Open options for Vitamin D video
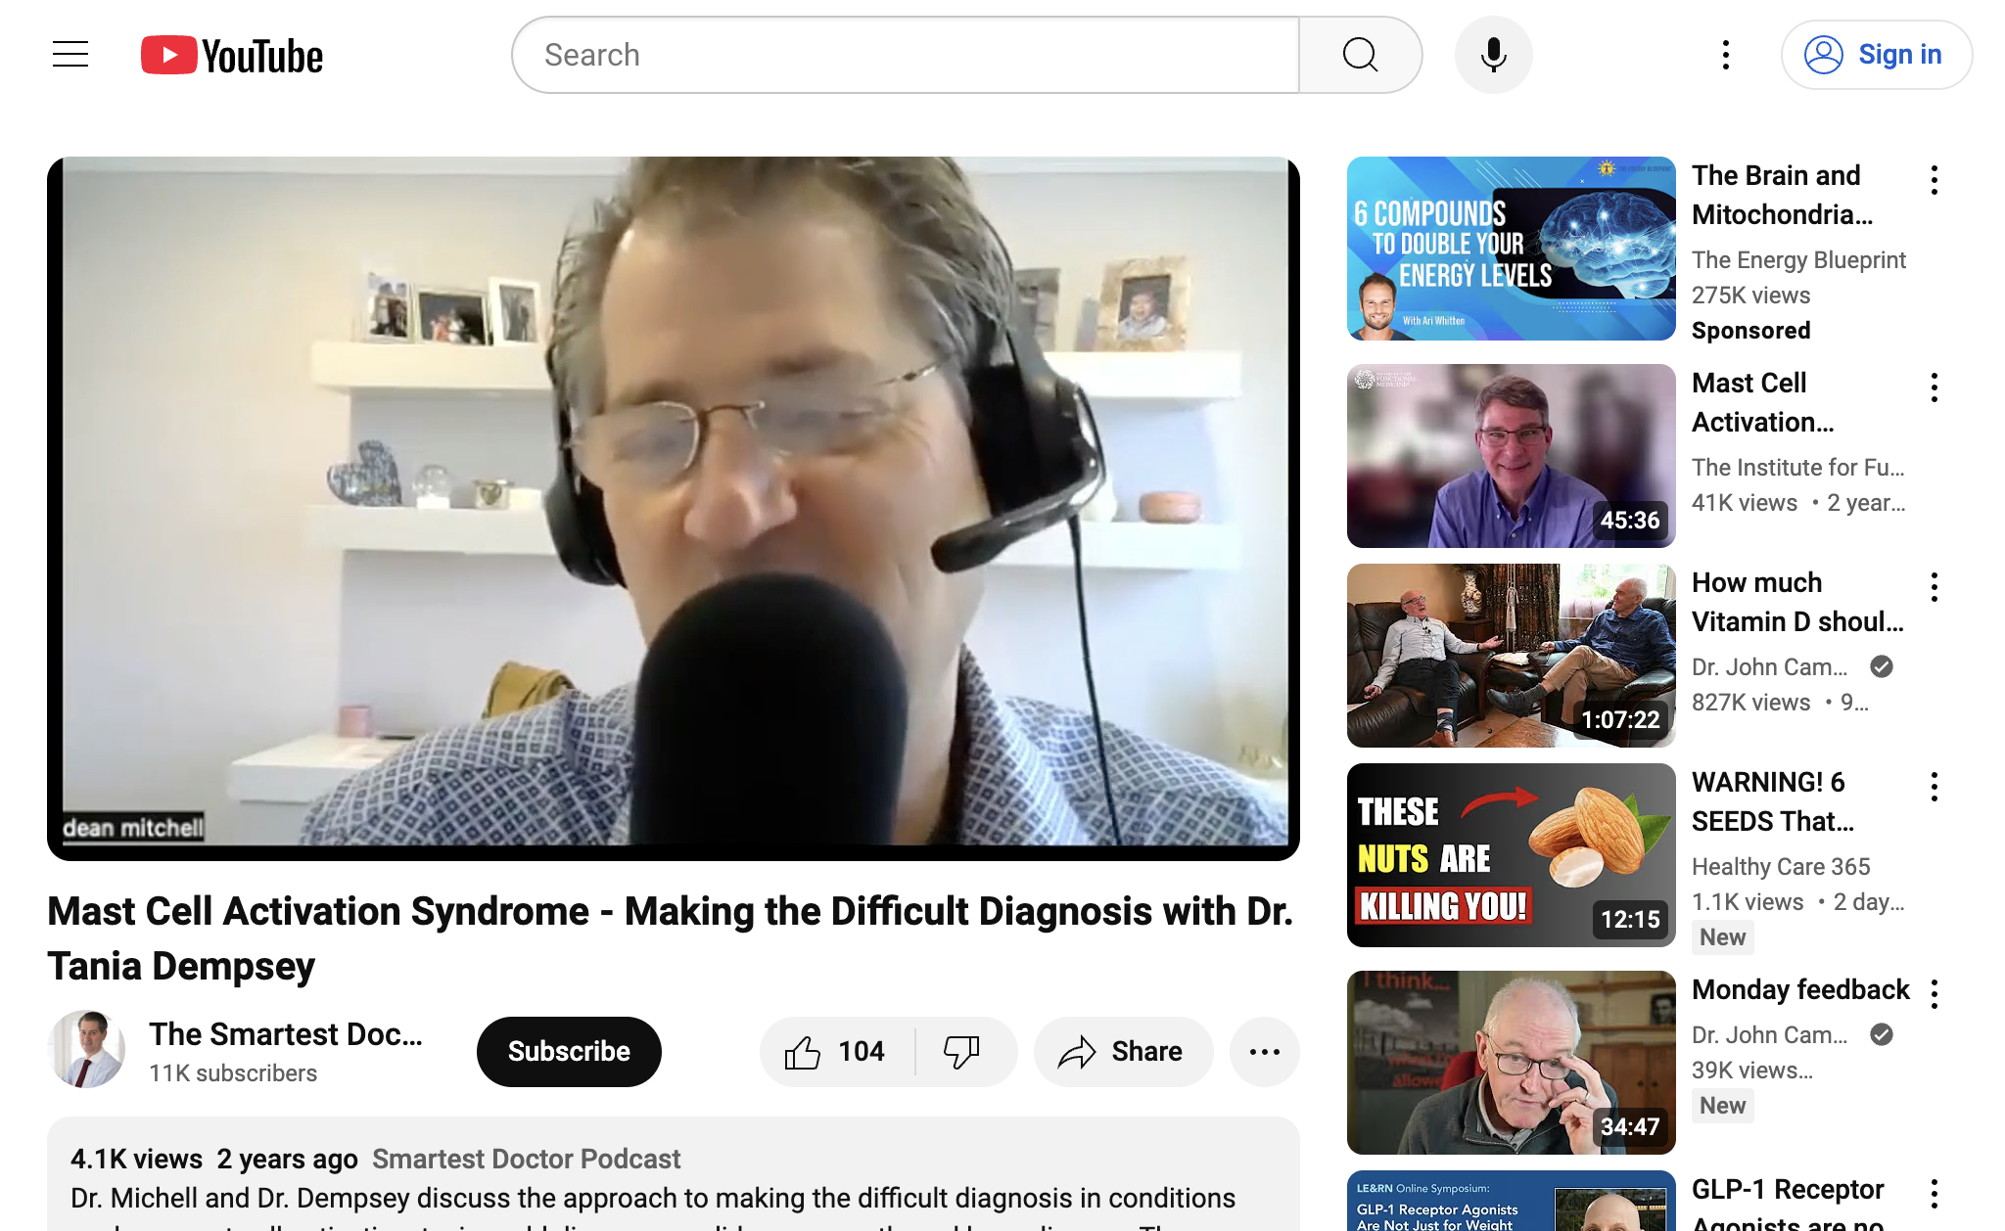The image size is (2005, 1231). [1934, 587]
